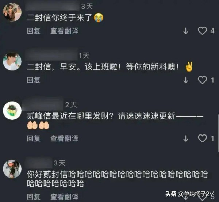View translation of first comment
Viewport: 219px width, 202px height.
[x=64, y=31]
